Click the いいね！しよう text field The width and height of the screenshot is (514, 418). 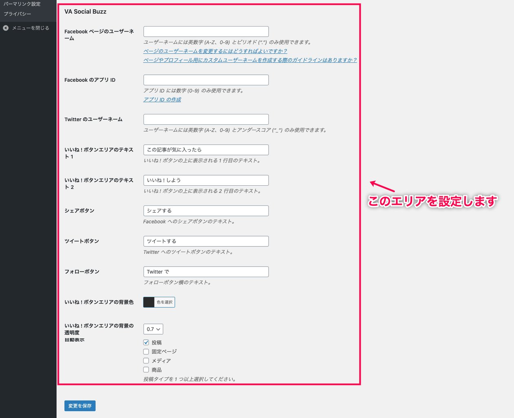(206, 180)
